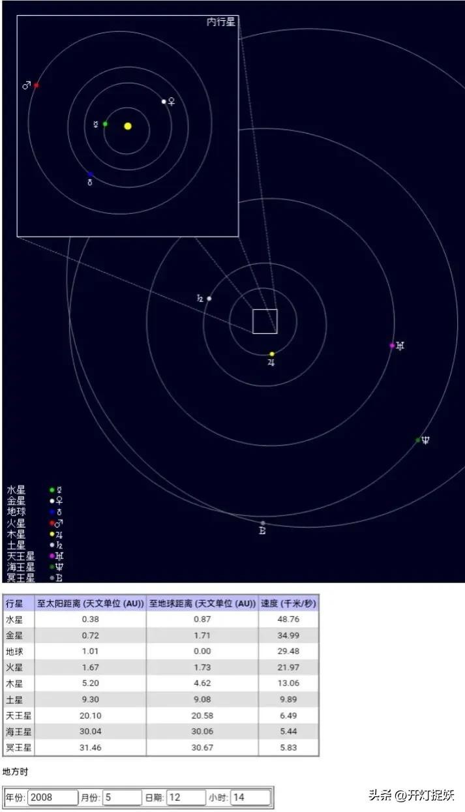Select the yellow Jupiter dot below the small square
Image resolution: width=465 pixels, height=812 pixels.
click(272, 354)
